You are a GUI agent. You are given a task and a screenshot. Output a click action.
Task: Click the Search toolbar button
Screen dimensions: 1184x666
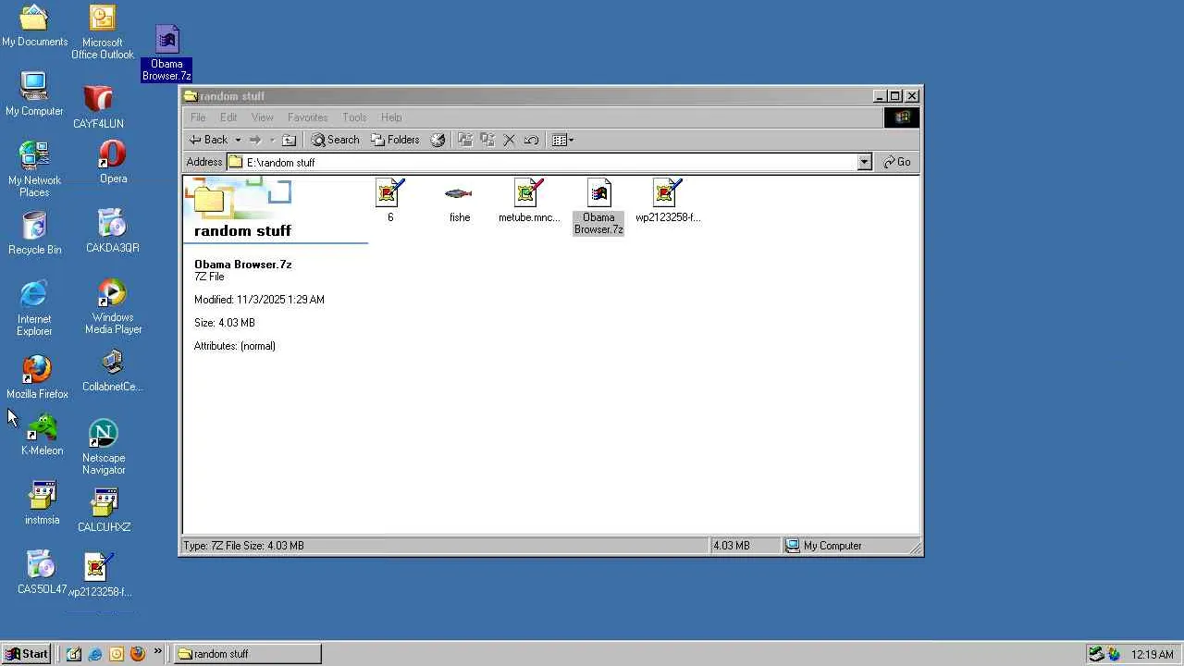335,140
